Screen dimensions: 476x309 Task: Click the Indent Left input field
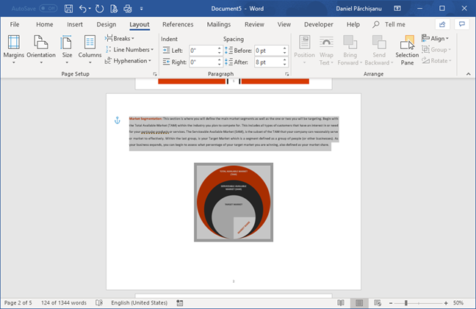(x=202, y=51)
